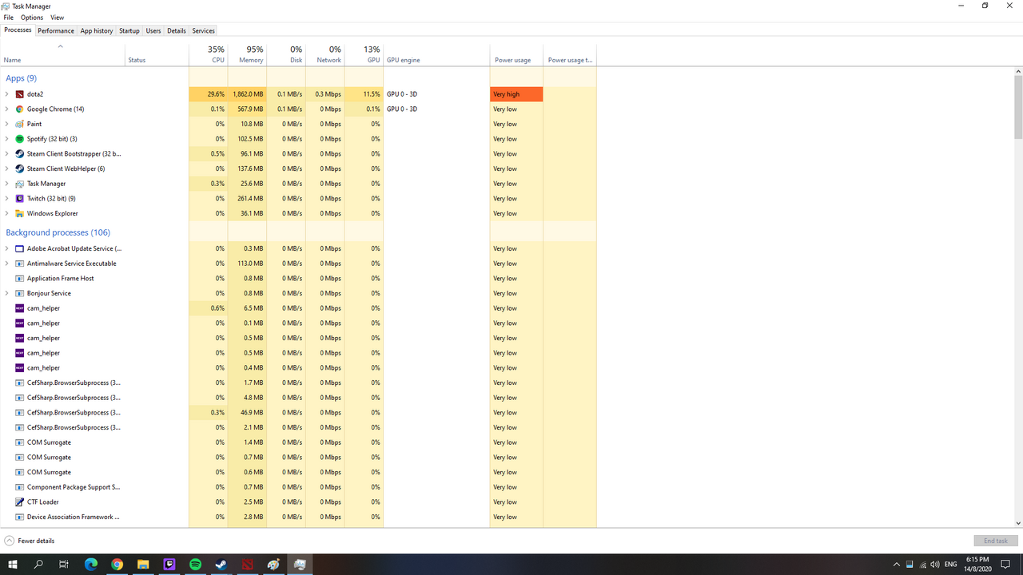
Task: Click the 1,862.0 MB memory cell
Action: [248, 94]
